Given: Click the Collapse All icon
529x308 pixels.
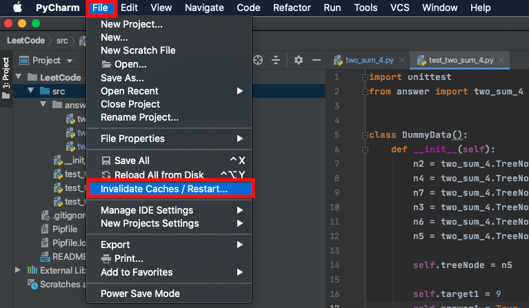Looking at the screenshot, I should click(276, 60).
